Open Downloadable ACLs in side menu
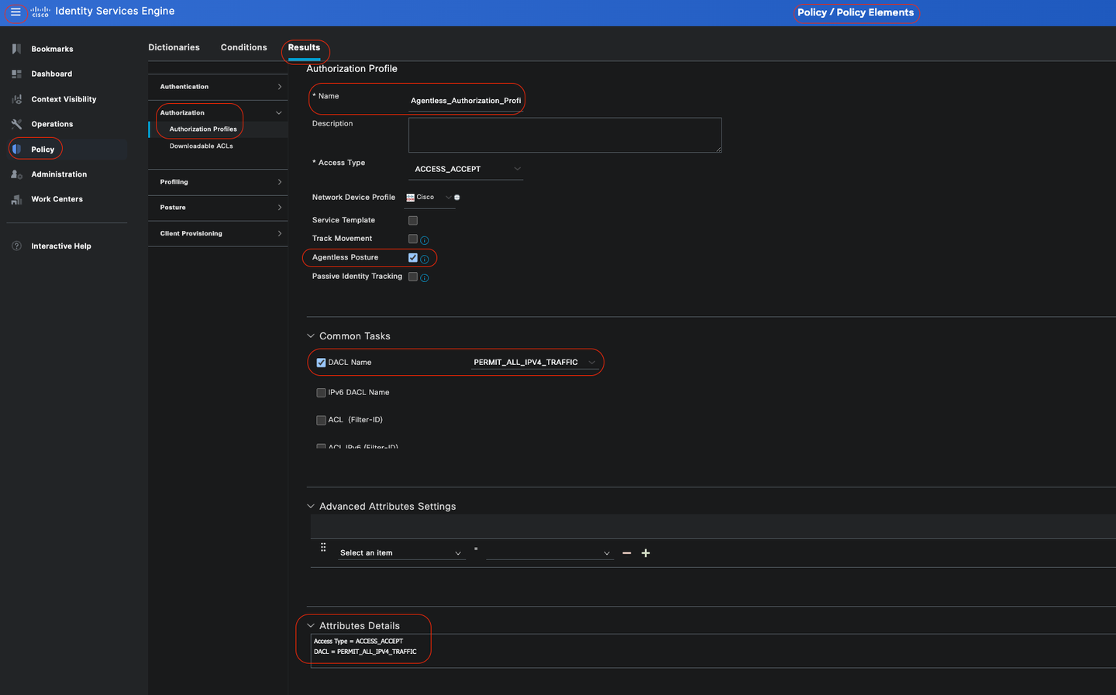The width and height of the screenshot is (1116, 695). [201, 146]
